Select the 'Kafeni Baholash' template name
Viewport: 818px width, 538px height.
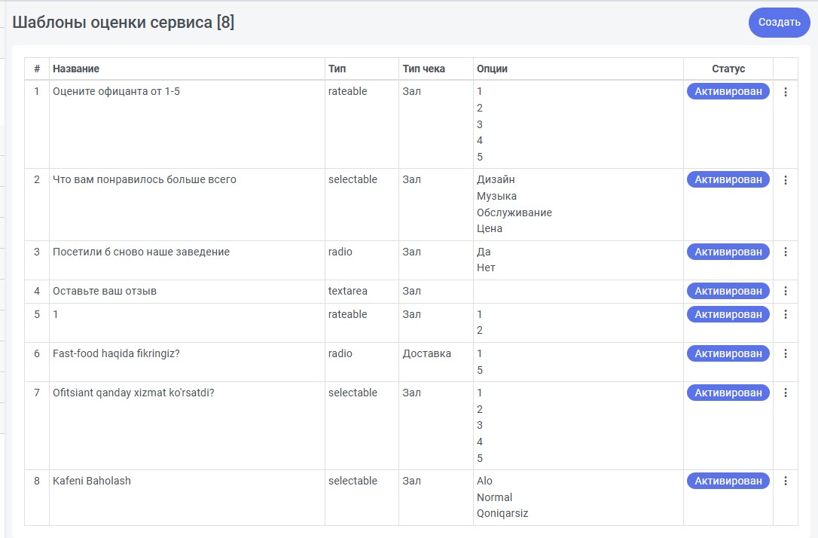92,481
